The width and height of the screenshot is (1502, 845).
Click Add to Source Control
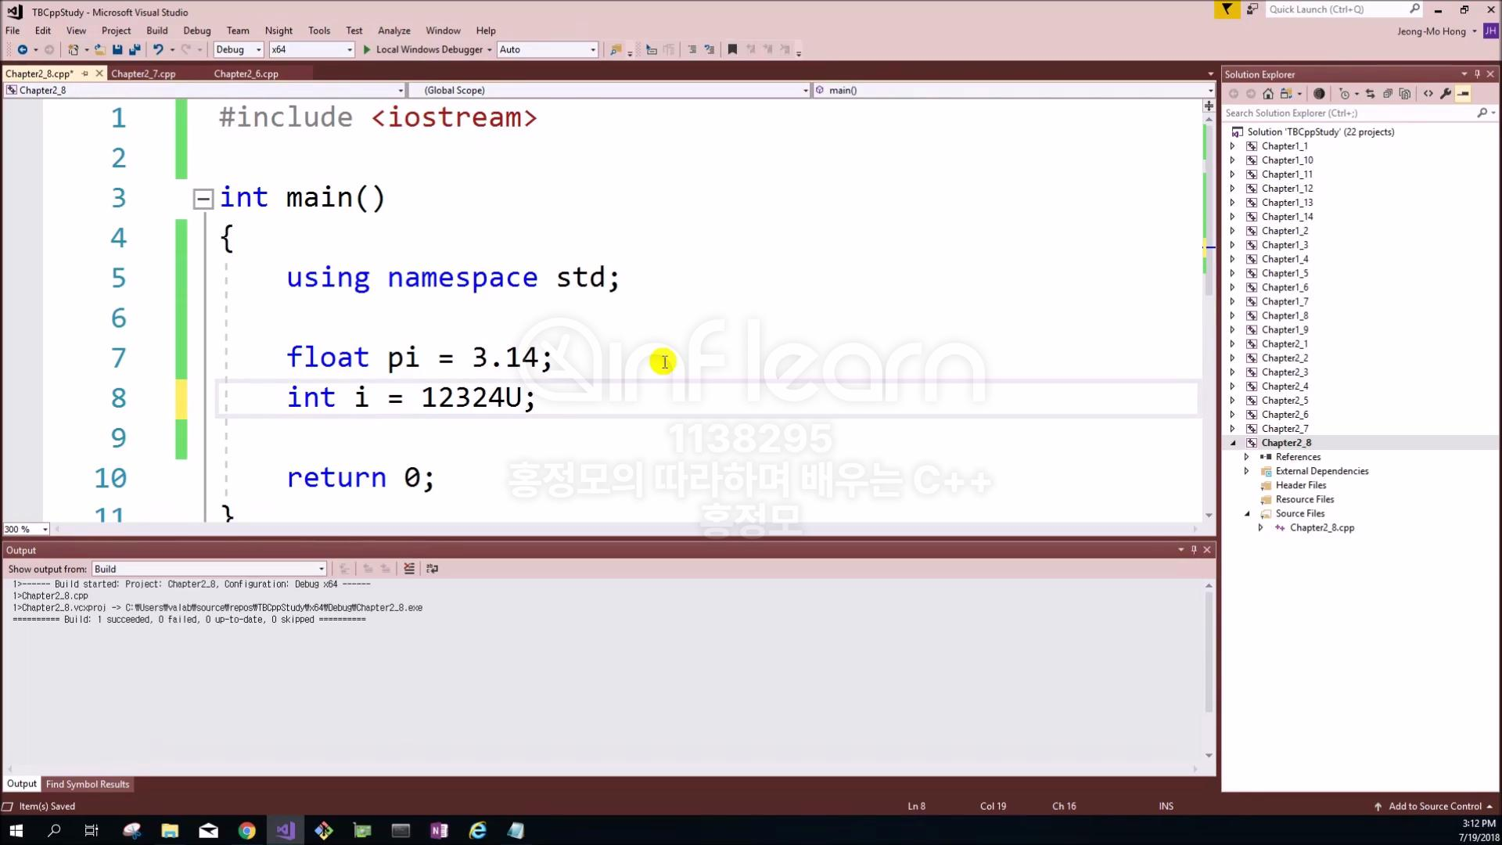point(1434,806)
